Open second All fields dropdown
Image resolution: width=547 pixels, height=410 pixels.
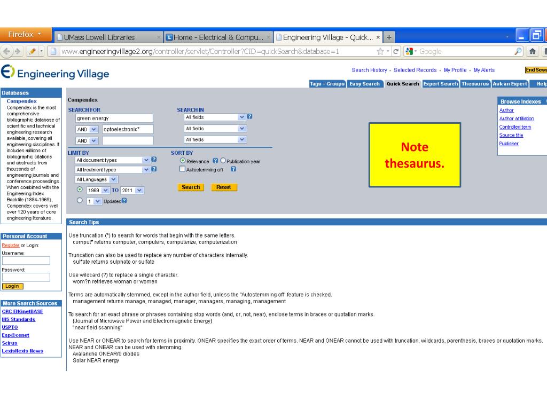215,129
